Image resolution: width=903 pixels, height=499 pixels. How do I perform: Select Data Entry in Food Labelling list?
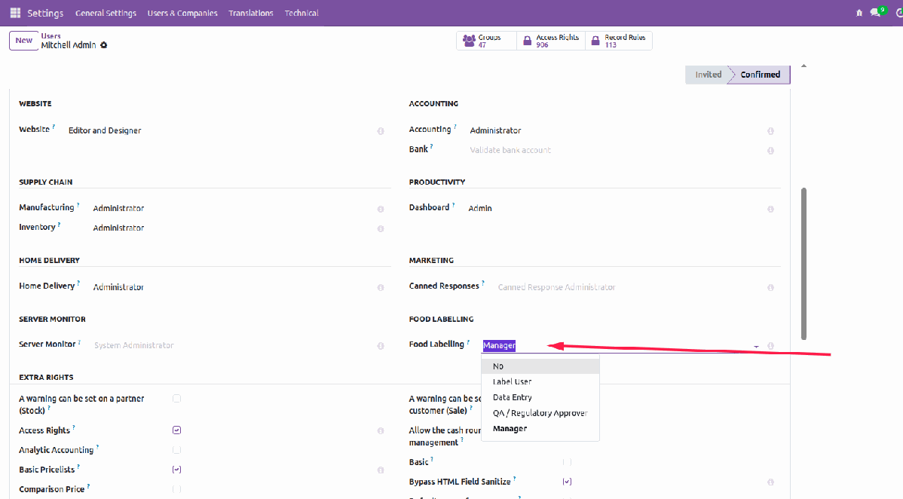[x=540, y=397]
